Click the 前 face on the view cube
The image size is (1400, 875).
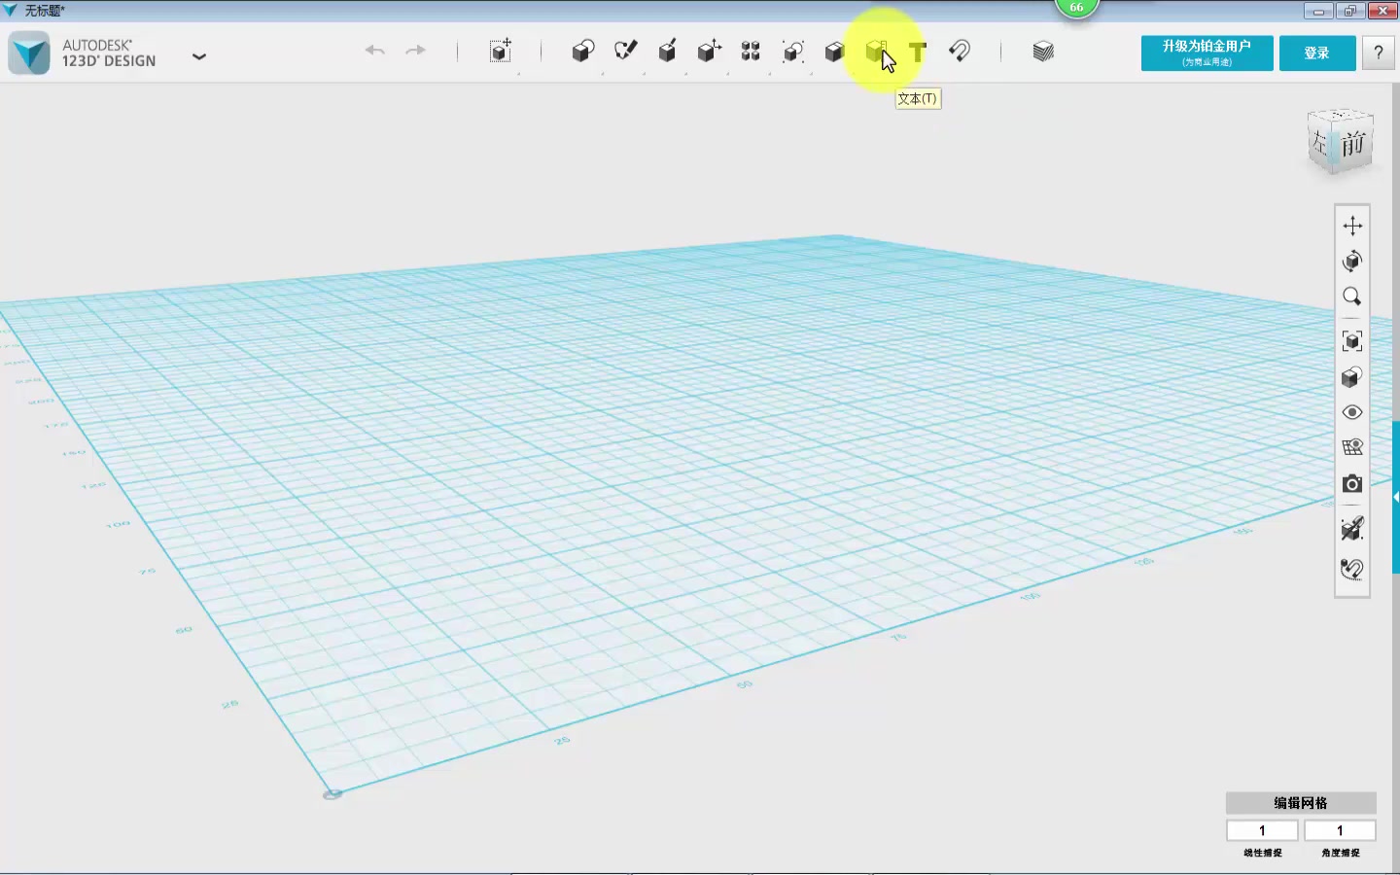1353,145
